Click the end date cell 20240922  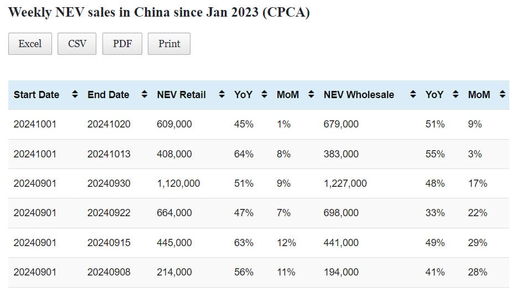tap(109, 213)
